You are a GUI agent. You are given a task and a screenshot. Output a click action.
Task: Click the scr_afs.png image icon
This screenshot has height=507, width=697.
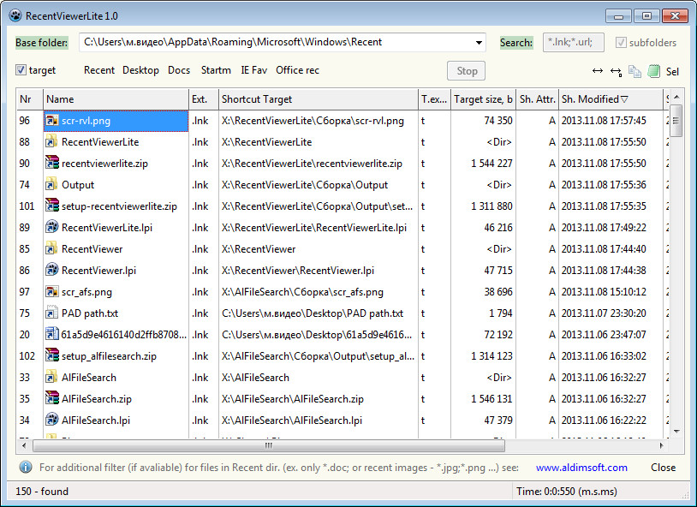point(52,292)
